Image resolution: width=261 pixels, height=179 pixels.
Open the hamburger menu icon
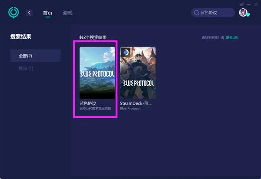242,3
